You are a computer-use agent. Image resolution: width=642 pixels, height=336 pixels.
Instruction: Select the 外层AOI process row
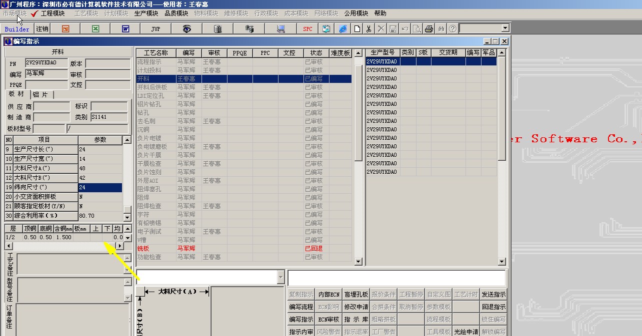(x=243, y=181)
